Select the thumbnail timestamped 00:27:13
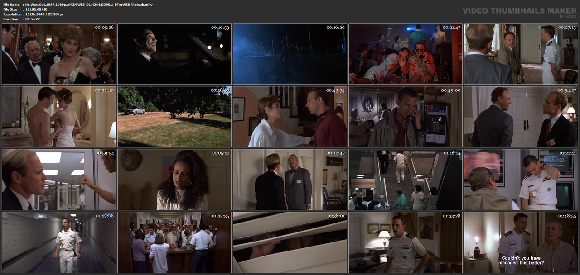The image size is (580, 275). (521, 54)
